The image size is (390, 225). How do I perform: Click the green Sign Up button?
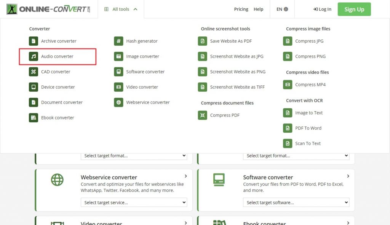click(354, 9)
